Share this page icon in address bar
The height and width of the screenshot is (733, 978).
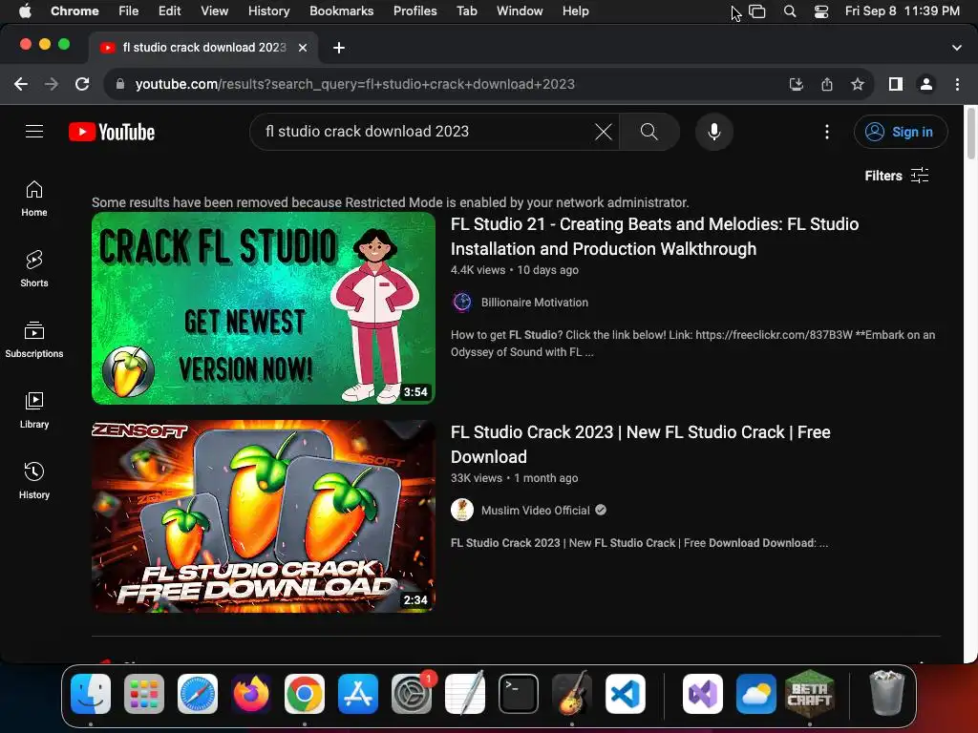pos(827,84)
